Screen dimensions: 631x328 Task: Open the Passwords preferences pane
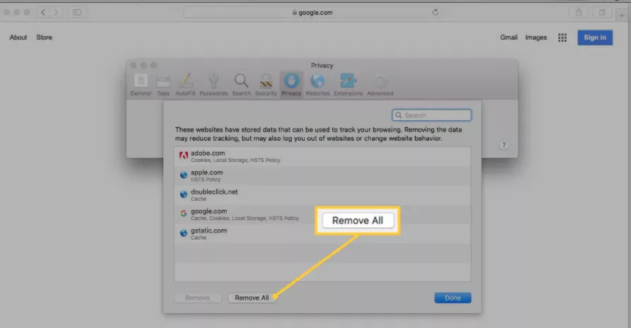[x=213, y=85]
